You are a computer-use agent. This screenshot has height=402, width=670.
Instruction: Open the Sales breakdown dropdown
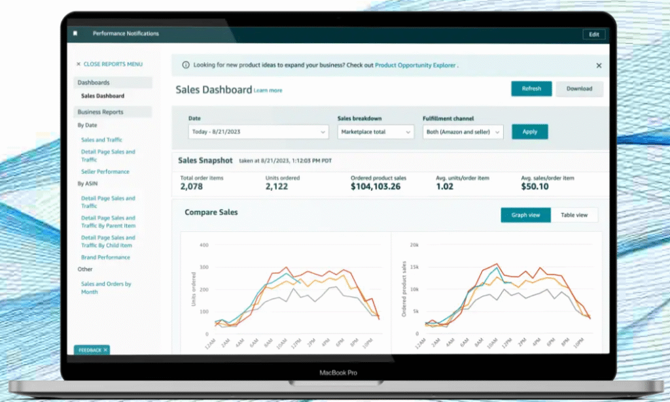tap(376, 132)
